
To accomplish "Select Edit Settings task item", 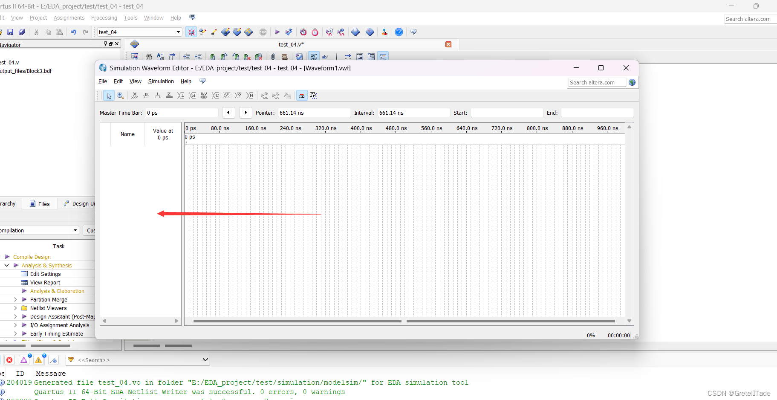I will click(45, 274).
